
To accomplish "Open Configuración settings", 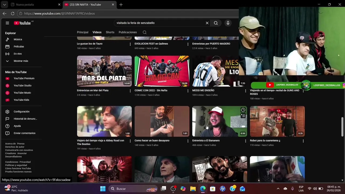I will click(22, 112).
